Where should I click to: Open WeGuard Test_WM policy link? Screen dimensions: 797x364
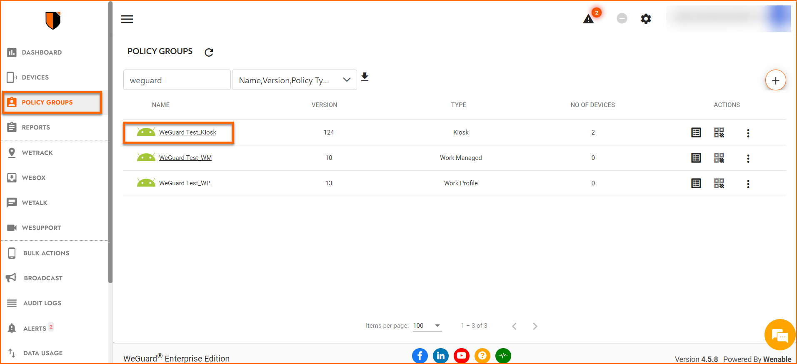pyautogui.click(x=185, y=158)
